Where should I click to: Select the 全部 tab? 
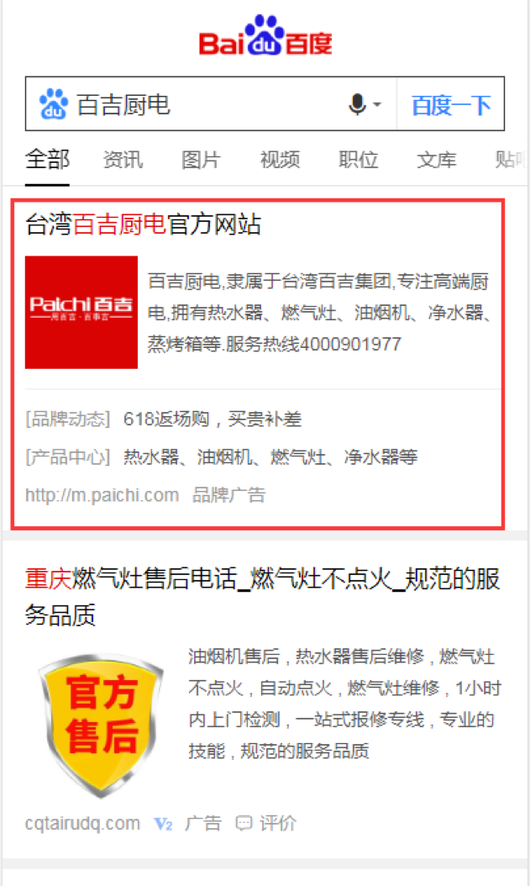[47, 160]
